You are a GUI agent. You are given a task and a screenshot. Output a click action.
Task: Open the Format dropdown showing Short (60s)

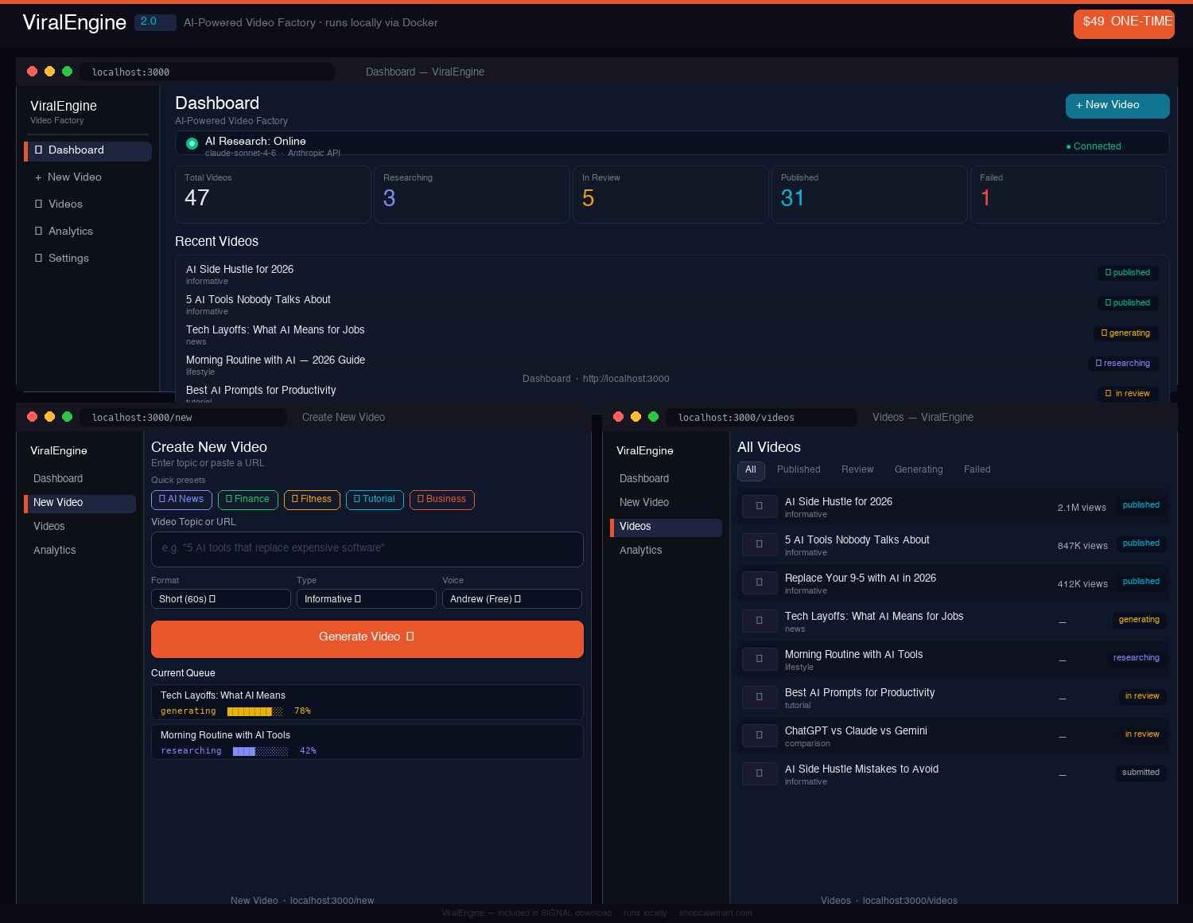(x=220, y=598)
